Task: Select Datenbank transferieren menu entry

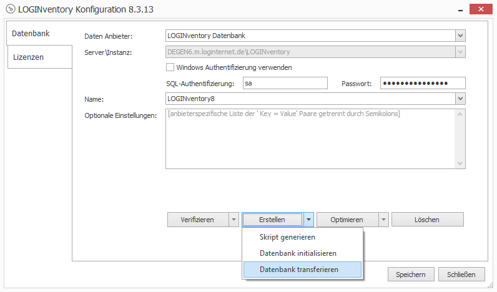Action: pos(302,270)
